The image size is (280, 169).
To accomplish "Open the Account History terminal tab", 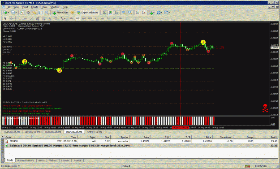I will 26,160.
